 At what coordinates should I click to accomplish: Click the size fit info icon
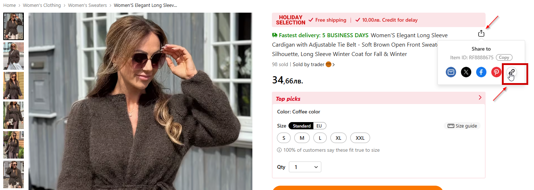coord(279,150)
